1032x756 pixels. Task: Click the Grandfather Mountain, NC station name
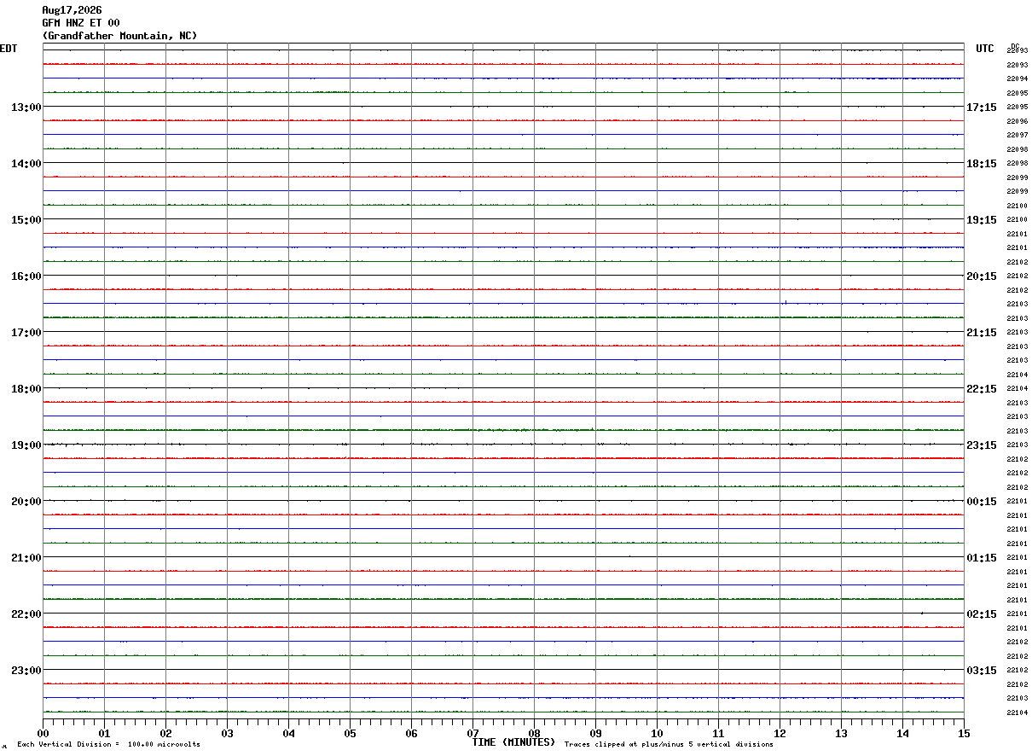click(119, 36)
